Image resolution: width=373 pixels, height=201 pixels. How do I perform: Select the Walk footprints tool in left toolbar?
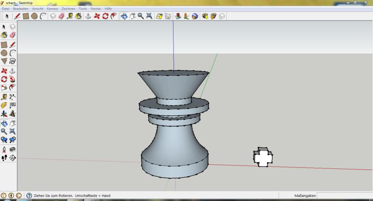[x=4, y=158]
